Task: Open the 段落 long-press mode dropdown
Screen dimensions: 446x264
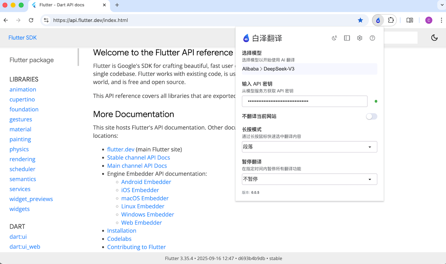Action: pos(309,147)
